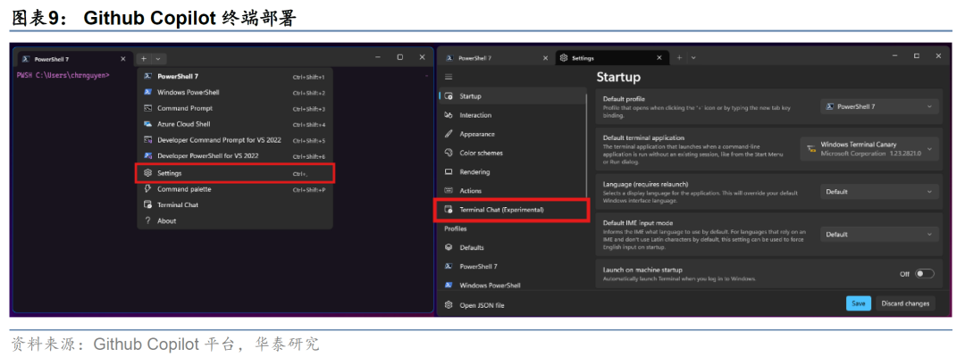Expand the Language selection dropdown
Image resolution: width=965 pixels, height=357 pixels.
(879, 191)
